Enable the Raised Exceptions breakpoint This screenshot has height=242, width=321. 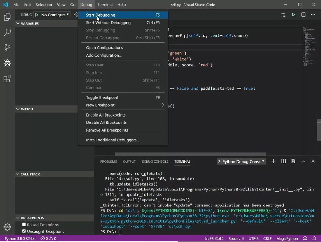click(24, 225)
